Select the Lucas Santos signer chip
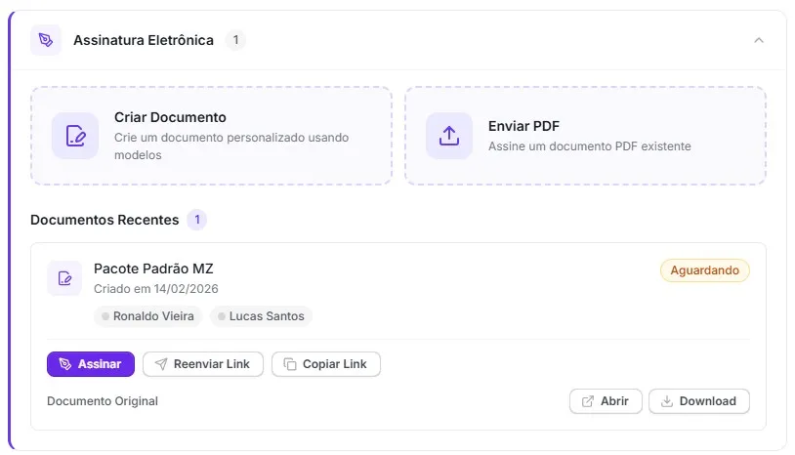 [261, 316]
